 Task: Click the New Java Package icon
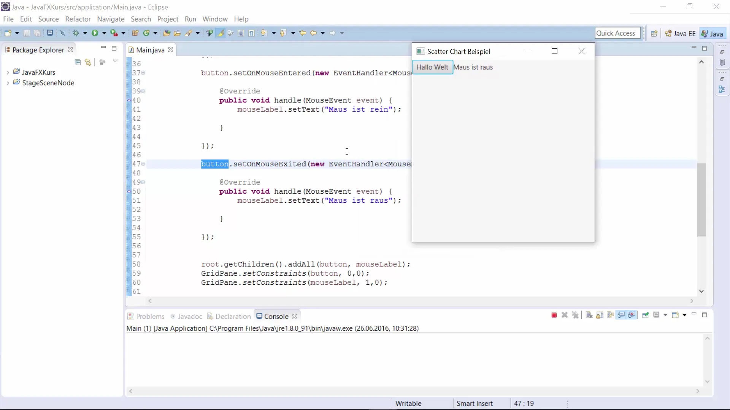(x=135, y=33)
